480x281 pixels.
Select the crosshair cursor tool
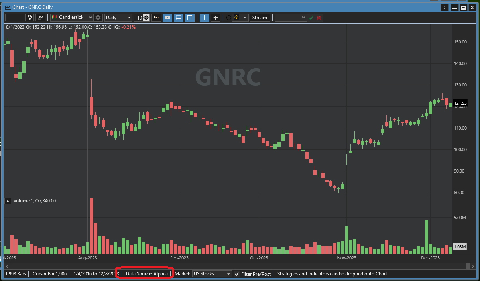tap(215, 18)
